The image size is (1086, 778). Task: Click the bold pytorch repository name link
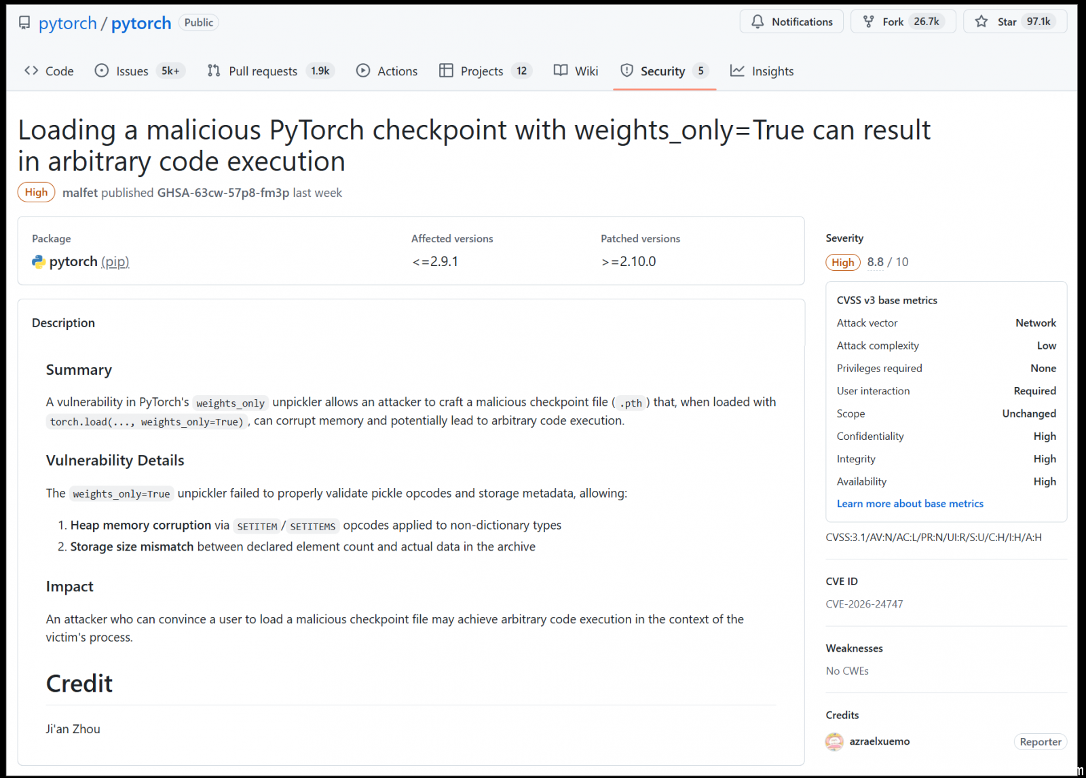click(141, 23)
